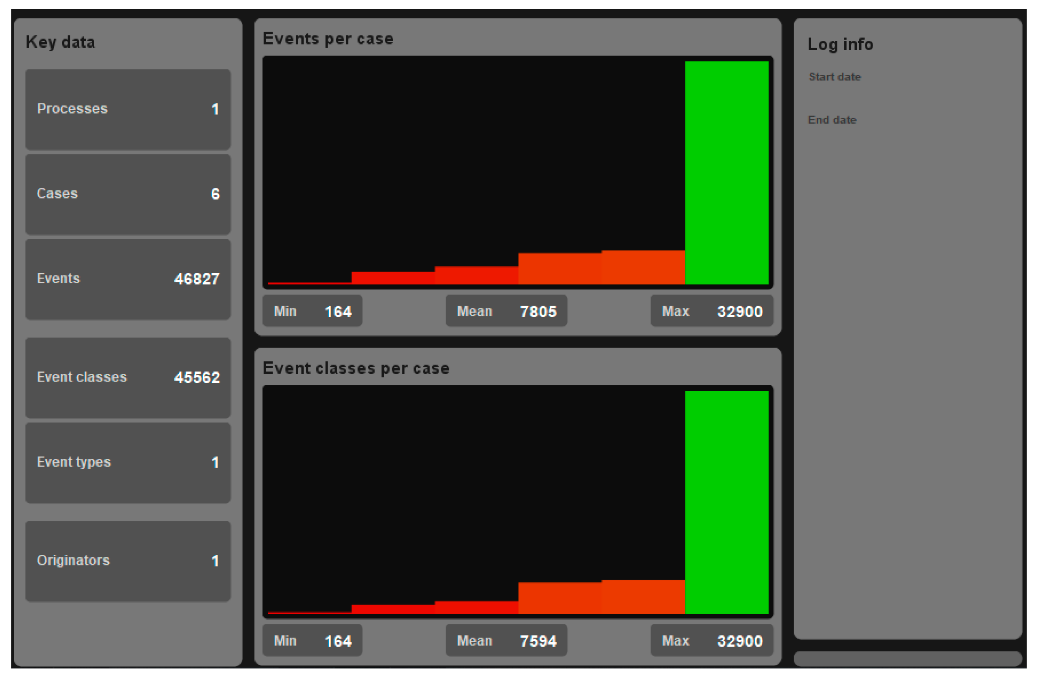The image size is (1040, 681).
Task: Click Max 32900 under Events per case
Action: pyautogui.click(x=712, y=311)
